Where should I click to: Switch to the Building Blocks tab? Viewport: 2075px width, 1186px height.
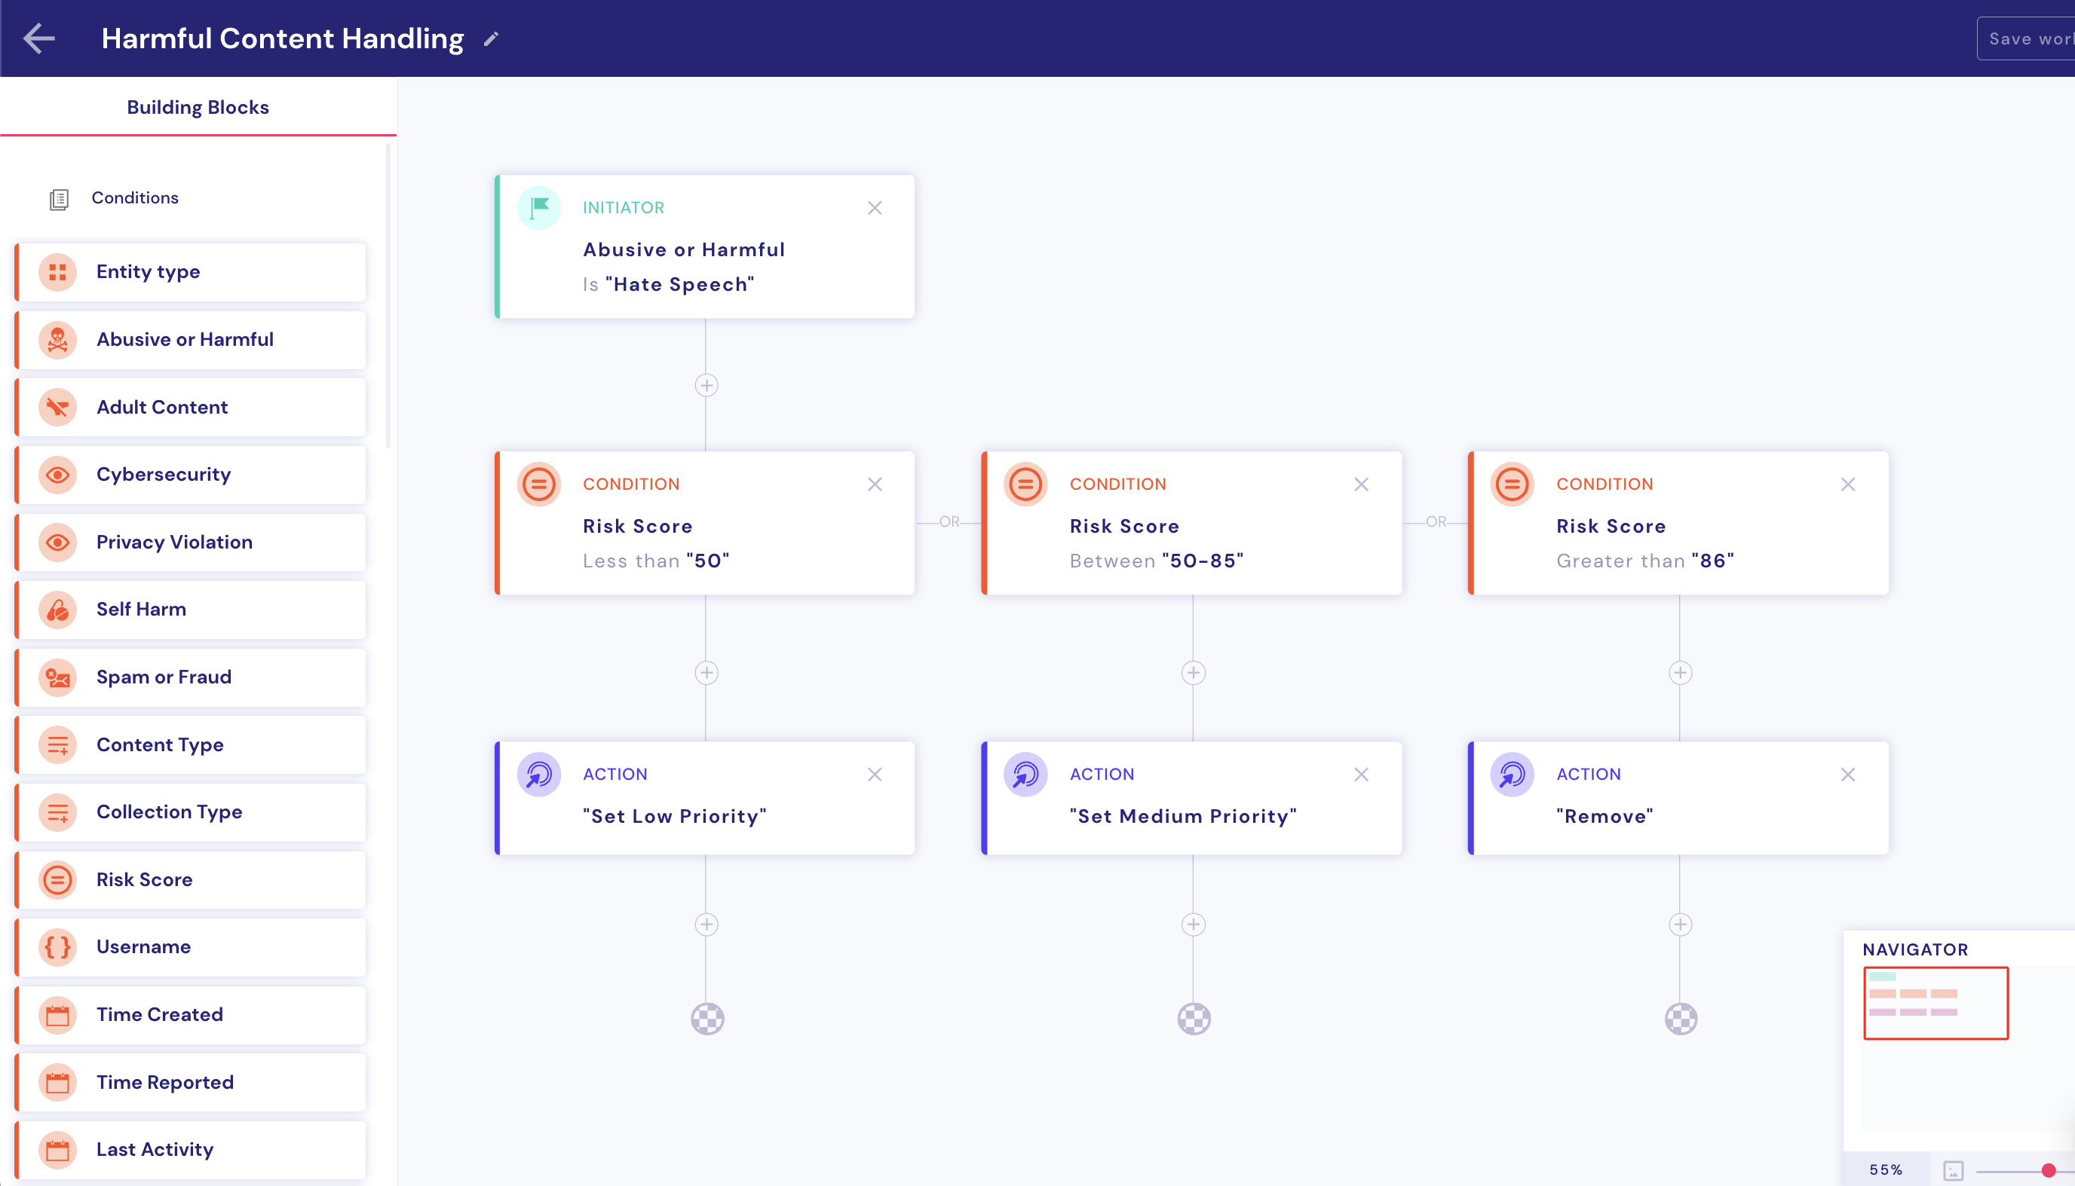pos(198,107)
